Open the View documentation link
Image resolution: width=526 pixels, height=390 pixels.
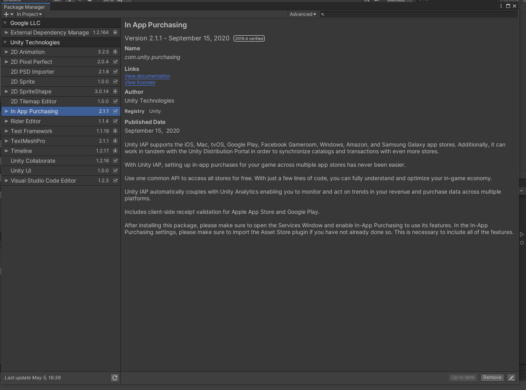tap(147, 76)
